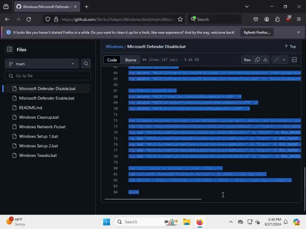
Task: Jump to Top of the file
Action: point(290,46)
